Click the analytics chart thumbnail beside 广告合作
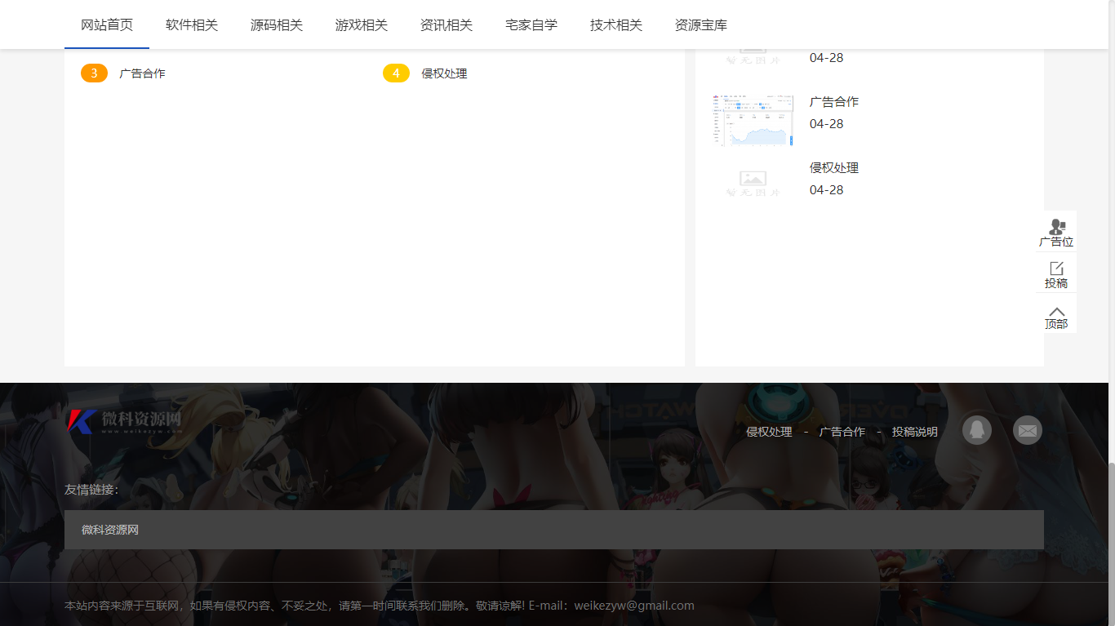1115x626 pixels. (x=752, y=119)
